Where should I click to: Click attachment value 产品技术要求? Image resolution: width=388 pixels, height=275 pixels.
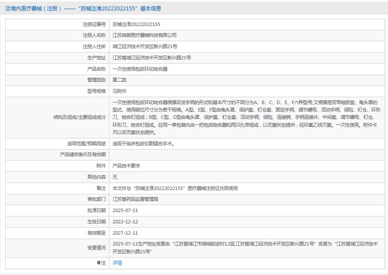(126, 166)
